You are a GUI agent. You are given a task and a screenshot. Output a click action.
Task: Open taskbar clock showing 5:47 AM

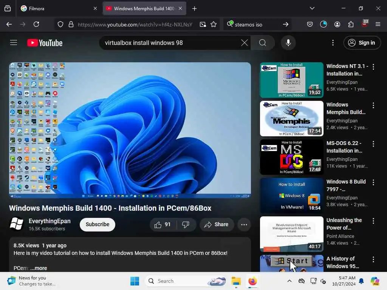[344, 281]
